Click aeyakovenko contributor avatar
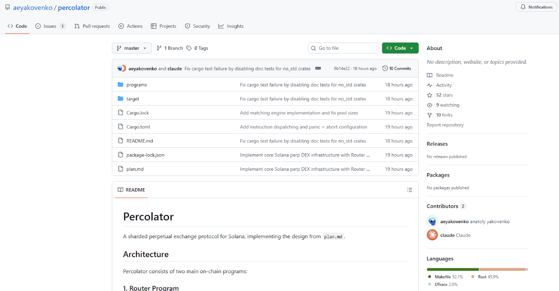 [x=432, y=221]
